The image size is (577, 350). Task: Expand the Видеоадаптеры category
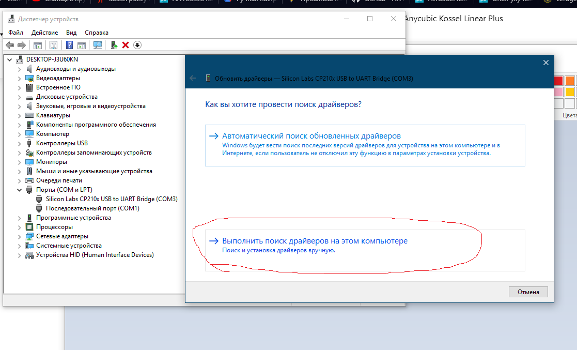pos(19,78)
